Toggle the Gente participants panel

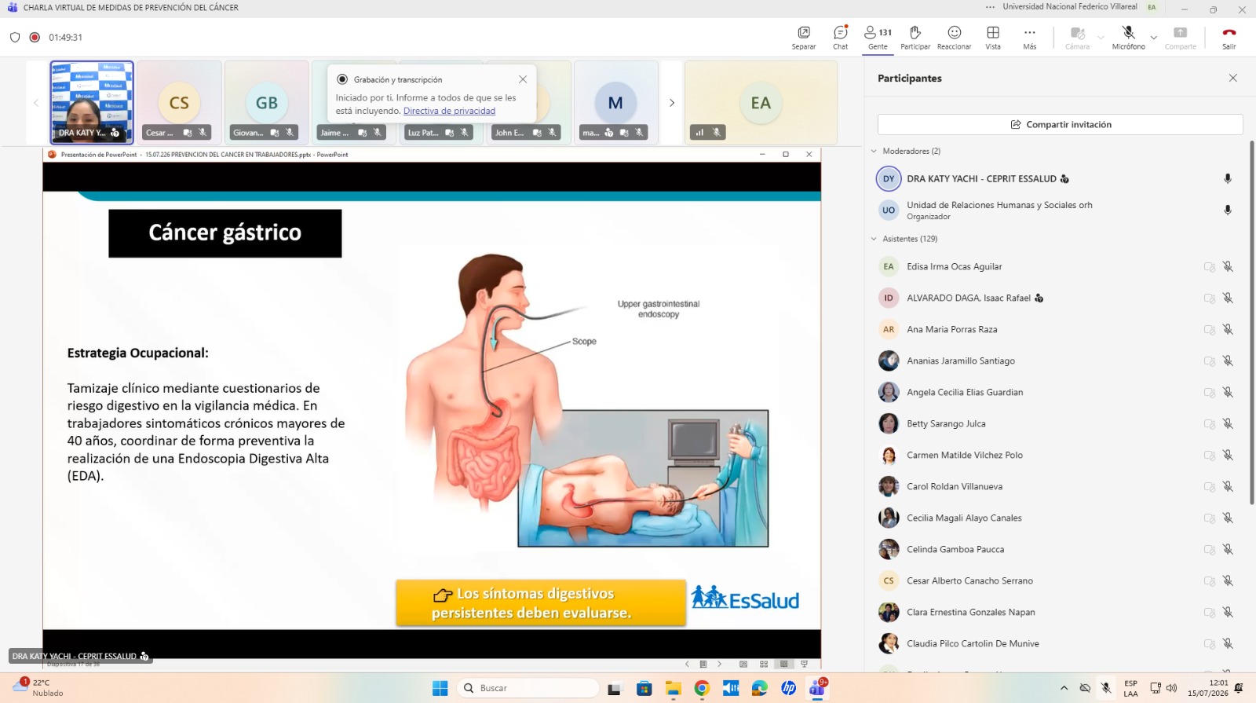tap(878, 37)
